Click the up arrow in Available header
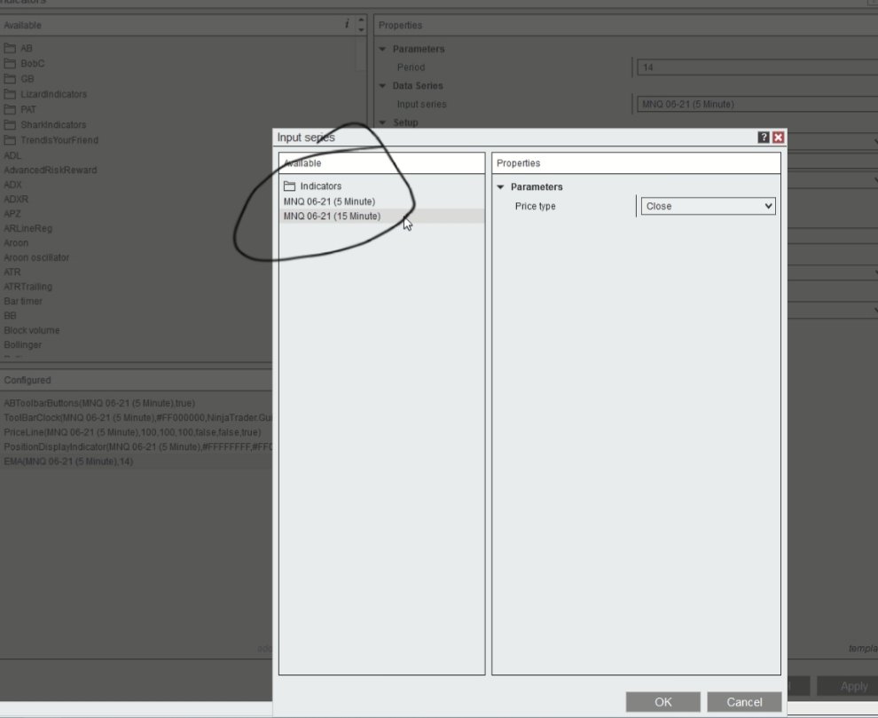The width and height of the screenshot is (878, 718). [361, 20]
